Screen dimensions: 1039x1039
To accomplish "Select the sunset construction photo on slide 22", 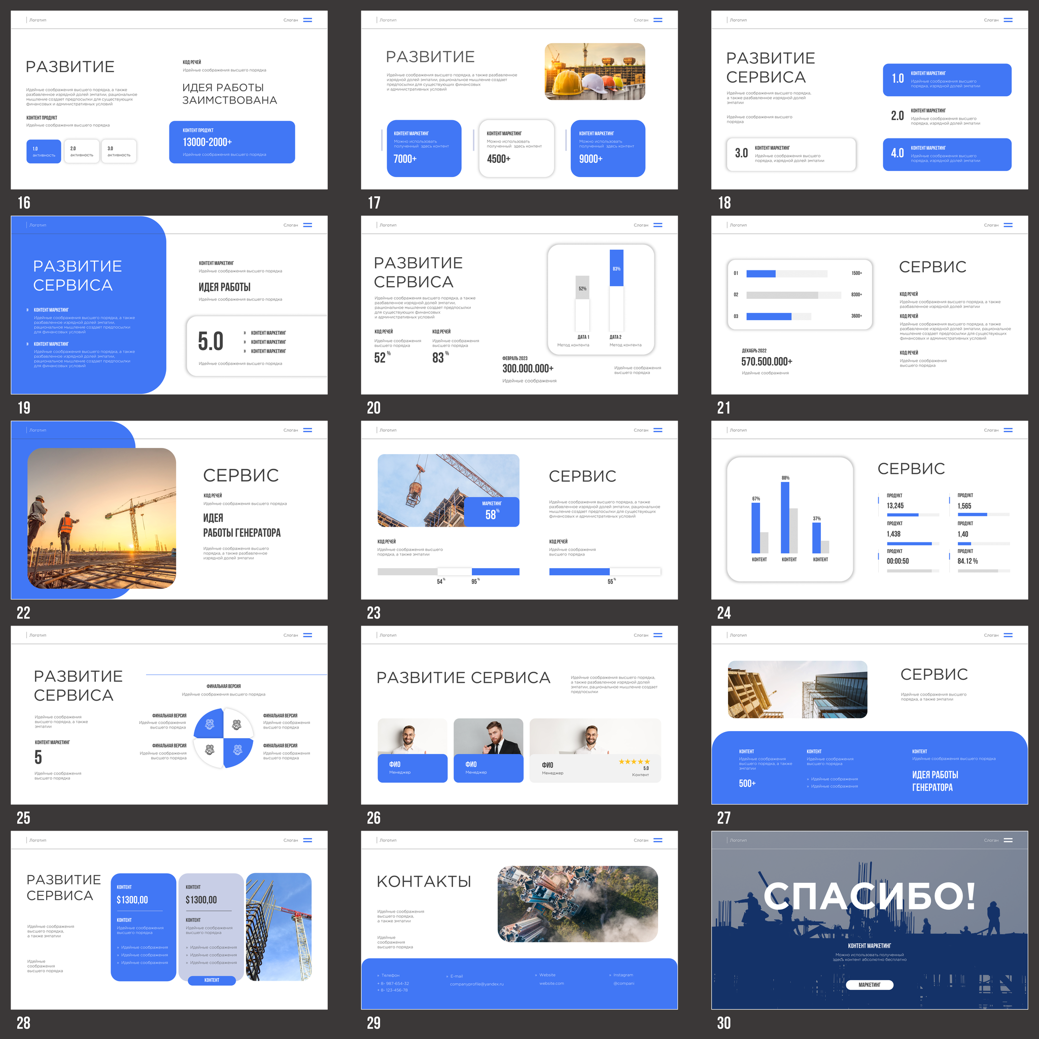I will pyautogui.click(x=101, y=518).
